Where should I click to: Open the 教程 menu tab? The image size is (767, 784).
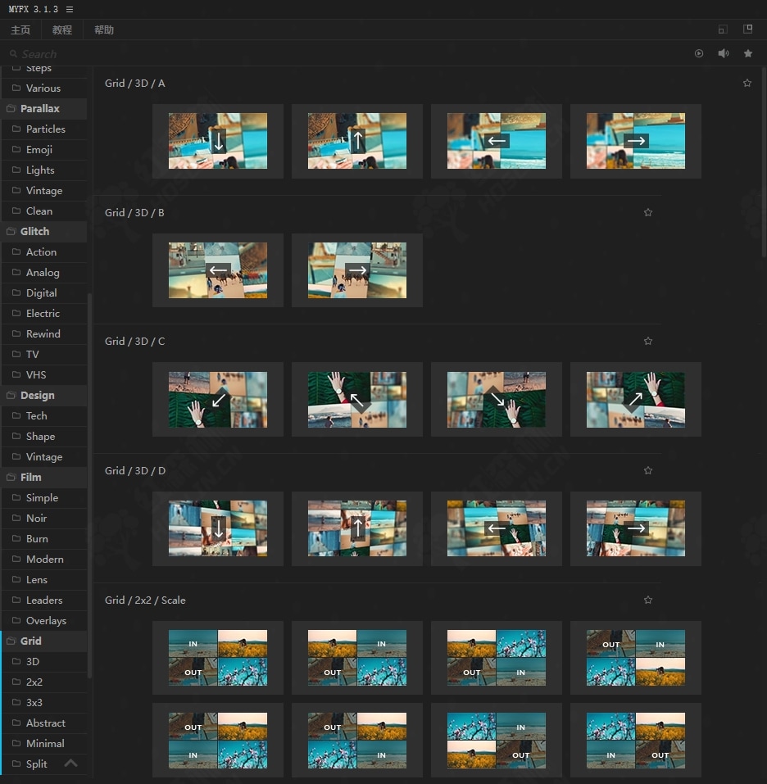(x=62, y=30)
